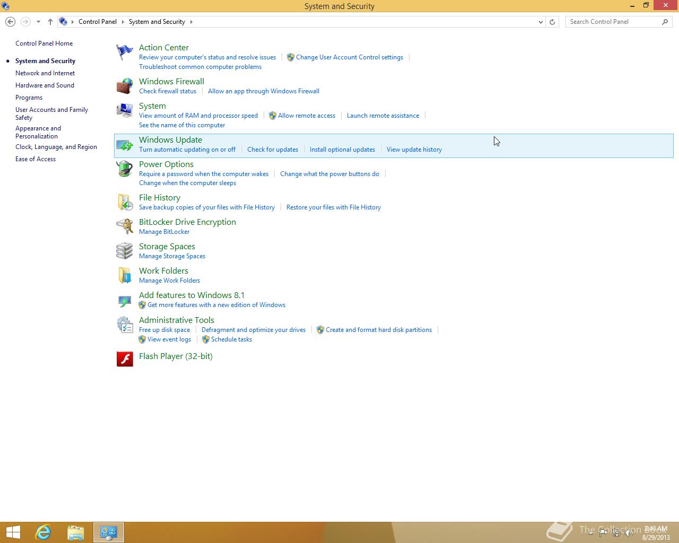Go up one level with Up arrow

click(50, 22)
